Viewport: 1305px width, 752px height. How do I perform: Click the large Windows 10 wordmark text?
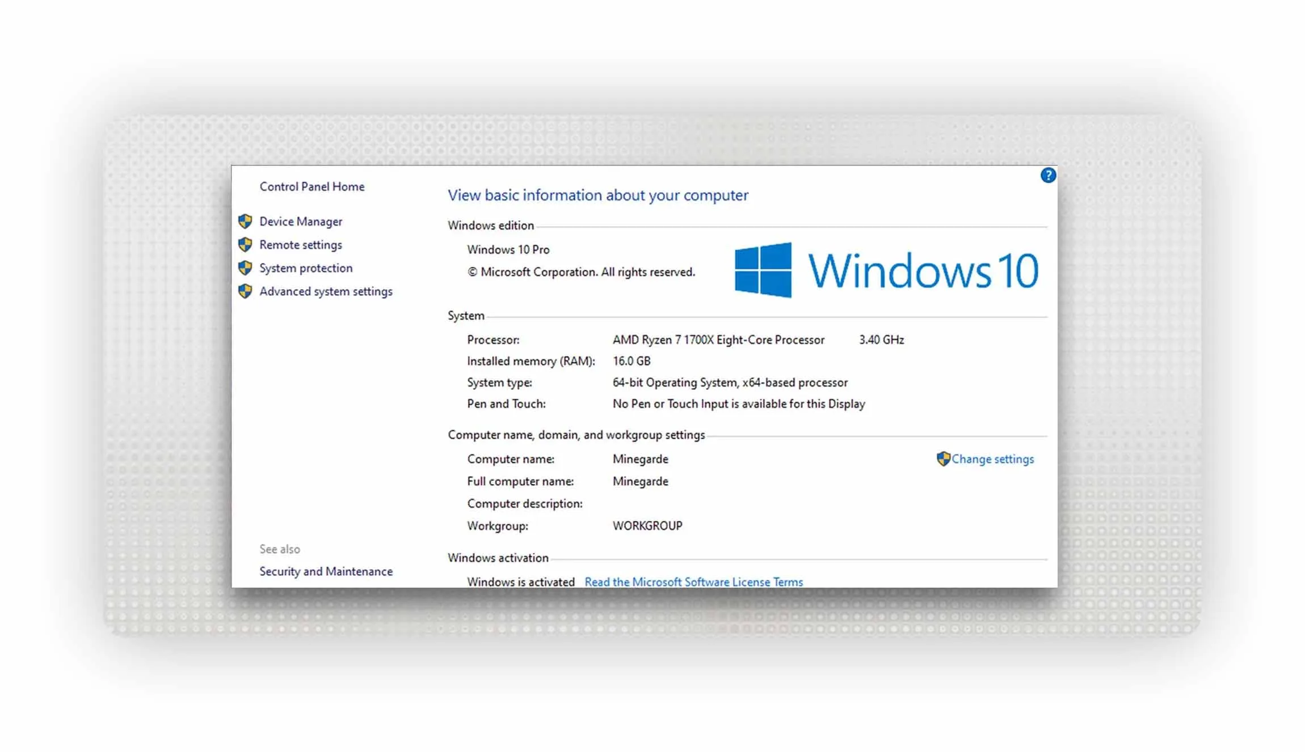tap(923, 271)
